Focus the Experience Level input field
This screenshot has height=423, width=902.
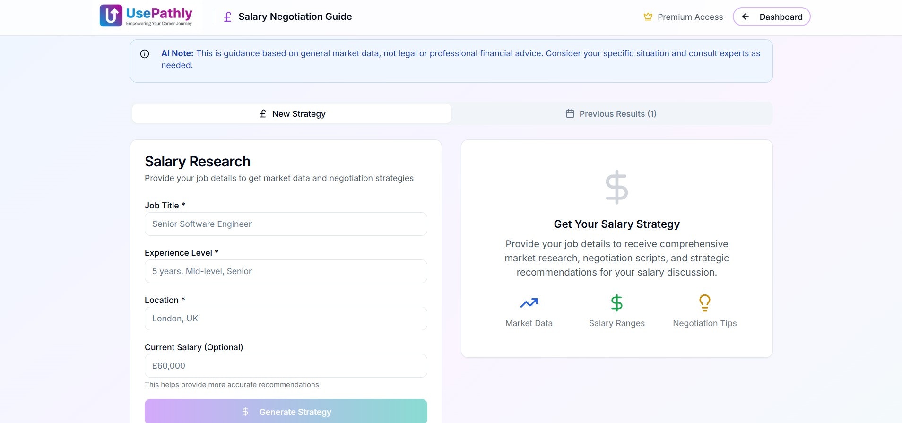tap(286, 271)
